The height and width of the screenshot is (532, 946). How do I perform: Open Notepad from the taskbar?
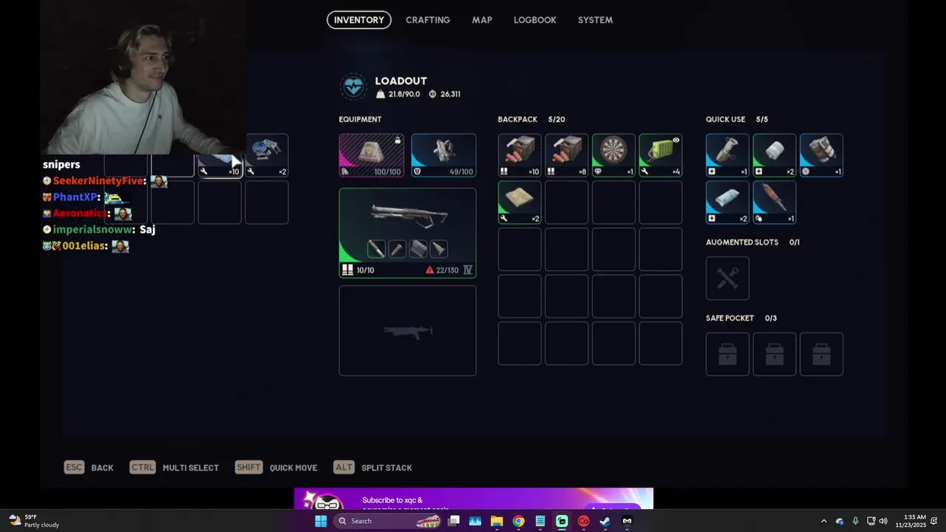point(540,521)
